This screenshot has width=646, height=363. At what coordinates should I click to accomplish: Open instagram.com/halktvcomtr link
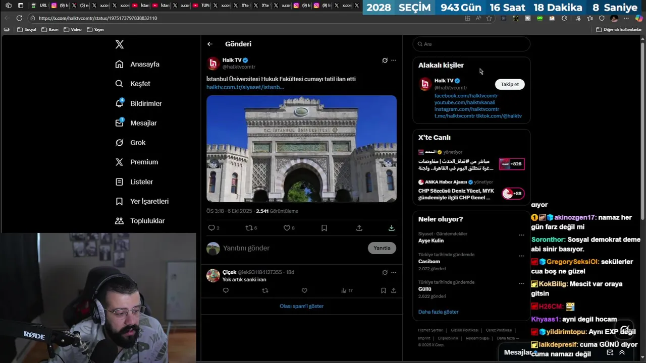click(x=467, y=109)
